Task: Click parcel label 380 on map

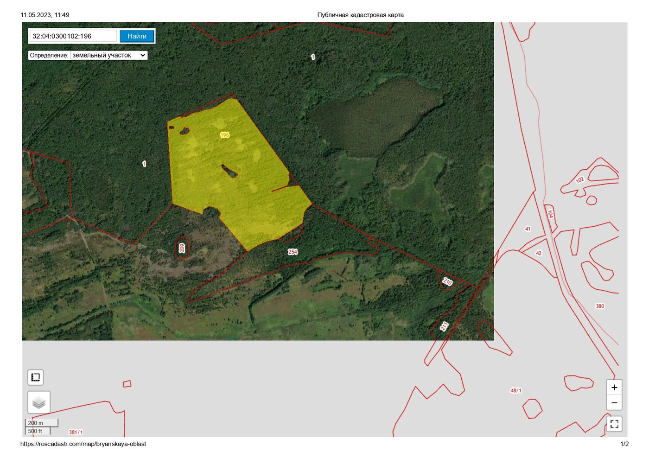Action: (x=600, y=306)
